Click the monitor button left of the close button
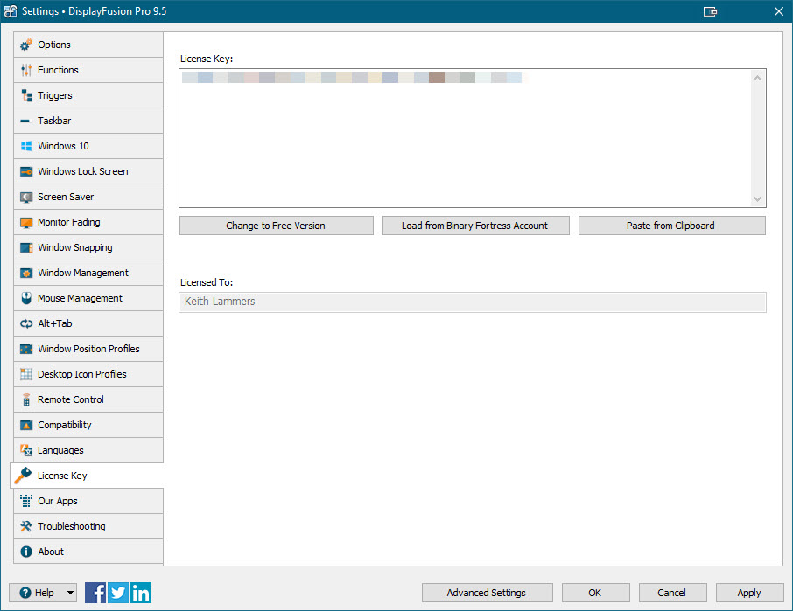Viewport: 793px width, 611px height. 710,11
